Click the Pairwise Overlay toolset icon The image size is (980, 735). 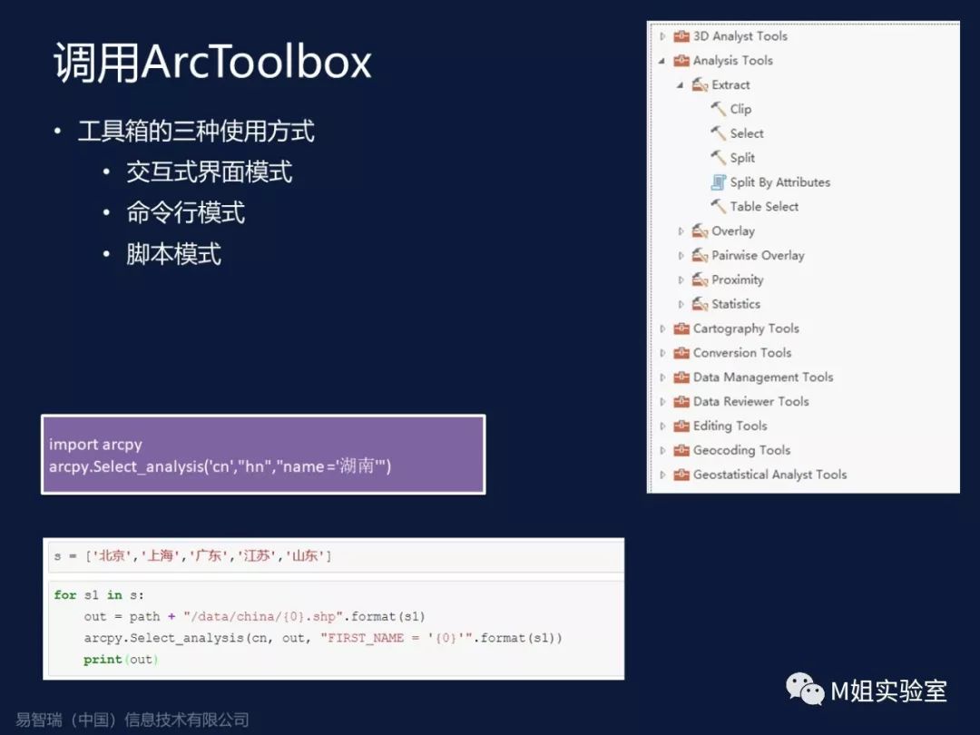coord(700,256)
